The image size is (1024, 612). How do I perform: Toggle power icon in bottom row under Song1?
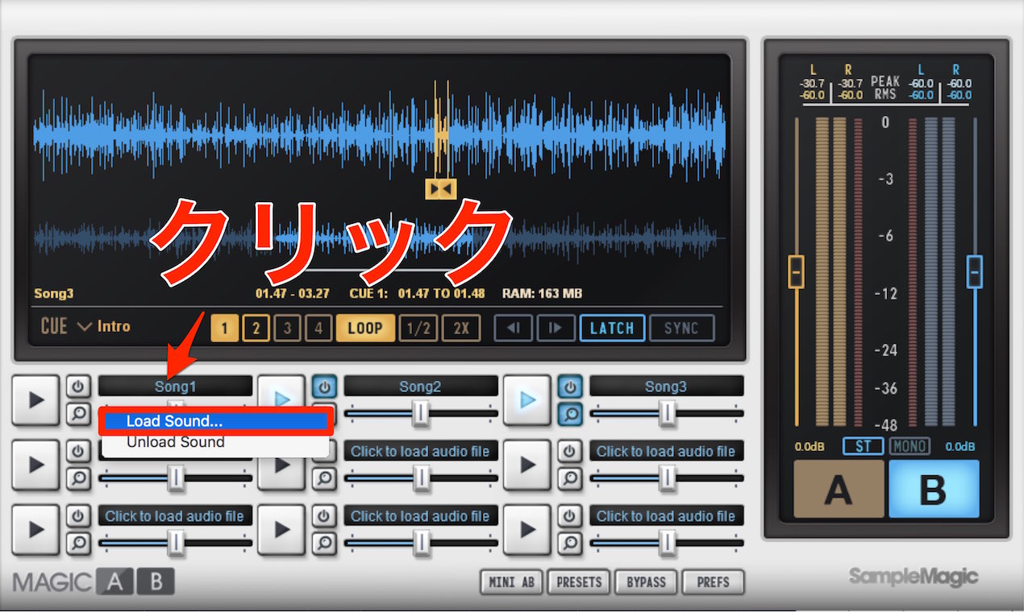click(x=78, y=516)
